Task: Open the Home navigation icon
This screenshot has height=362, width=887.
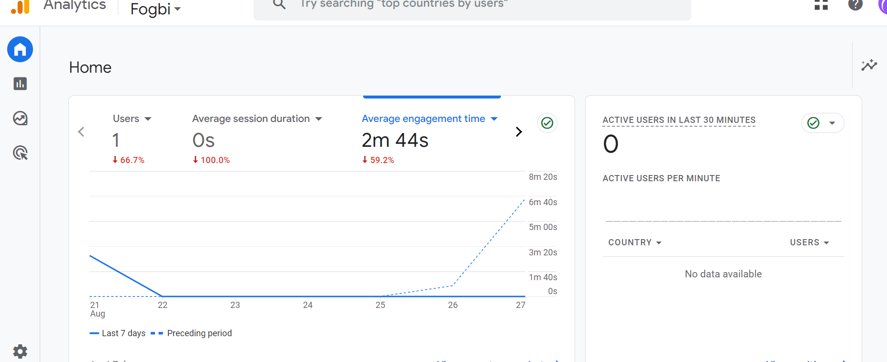Action: pos(20,49)
